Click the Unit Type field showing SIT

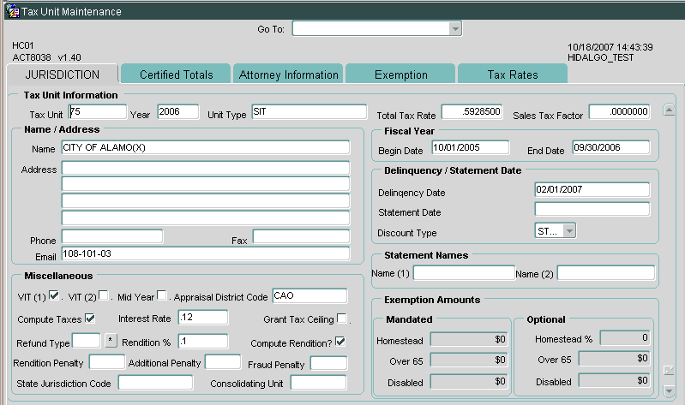pyautogui.click(x=309, y=111)
